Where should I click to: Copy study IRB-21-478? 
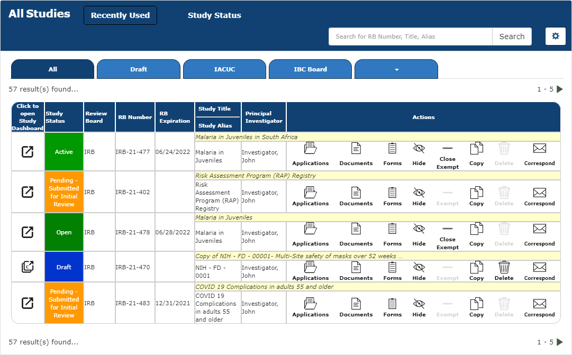(x=476, y=234)
